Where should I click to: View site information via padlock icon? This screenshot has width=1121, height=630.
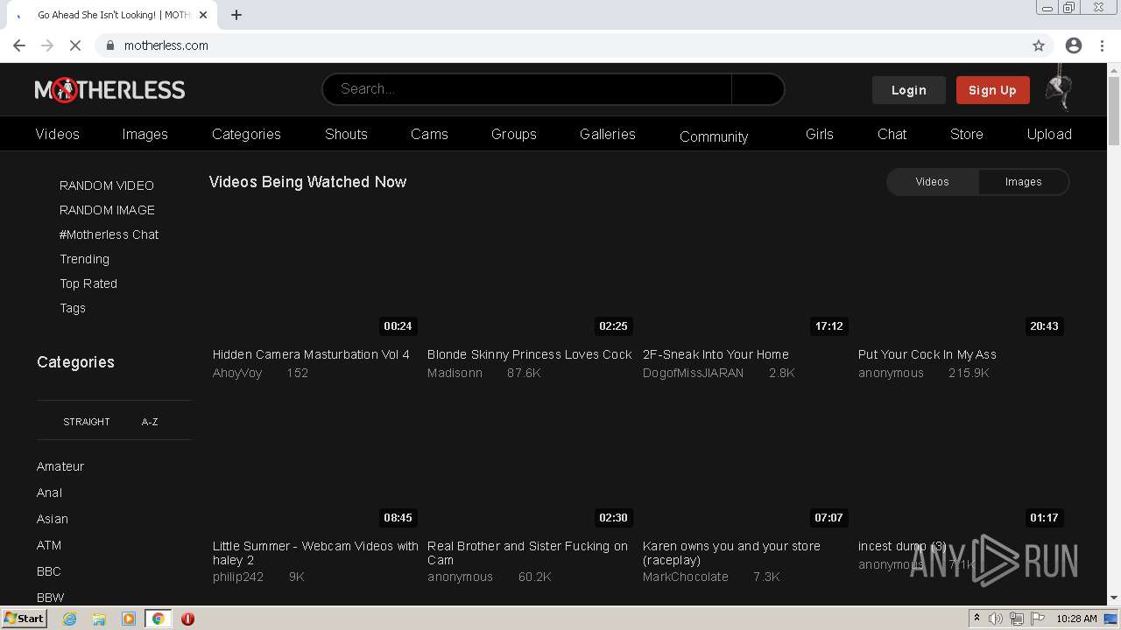click(110, 45)
